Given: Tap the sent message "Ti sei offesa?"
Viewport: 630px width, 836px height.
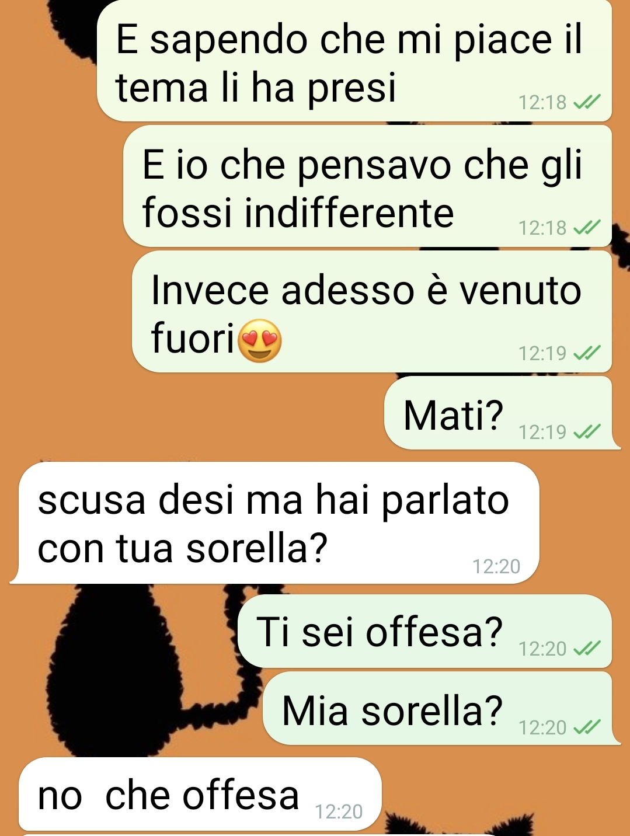Looking at the screenshot, I should pyautogui.click(x=424, y=631).
